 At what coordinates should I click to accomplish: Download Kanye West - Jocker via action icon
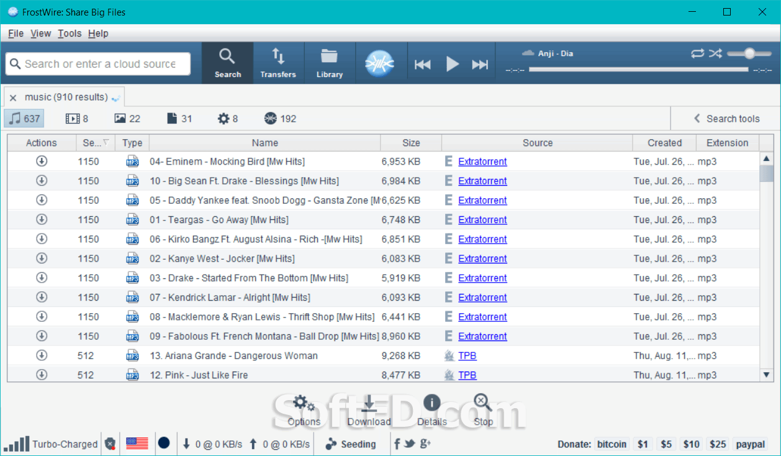click(42, 258)
